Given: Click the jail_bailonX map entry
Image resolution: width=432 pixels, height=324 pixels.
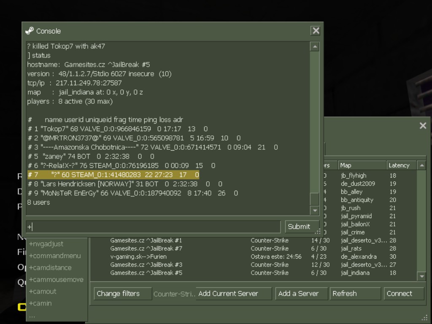Looking at the screenshot, I should coord(355,224).
